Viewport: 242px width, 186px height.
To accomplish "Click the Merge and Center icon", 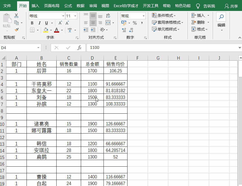I will tap(108, 23).
